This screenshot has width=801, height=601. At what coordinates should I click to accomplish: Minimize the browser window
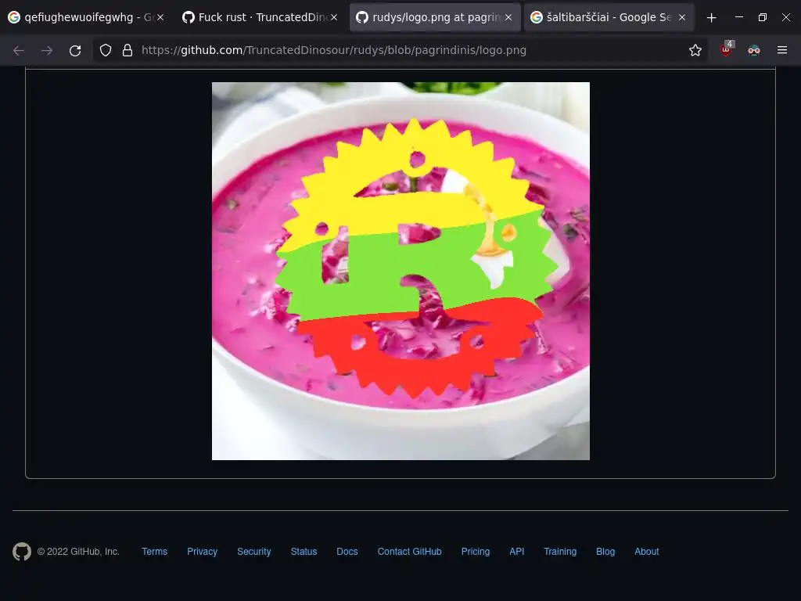(x=738, y=17)
